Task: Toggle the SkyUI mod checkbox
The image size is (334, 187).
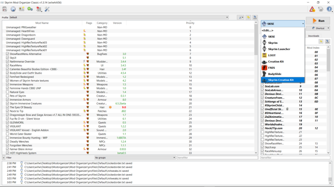Action: click(x=8, y=58)
